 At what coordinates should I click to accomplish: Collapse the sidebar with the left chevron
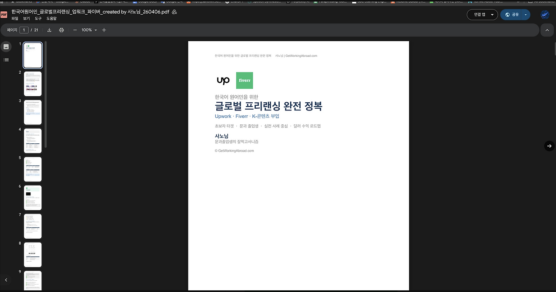click(x=6, y=280)
